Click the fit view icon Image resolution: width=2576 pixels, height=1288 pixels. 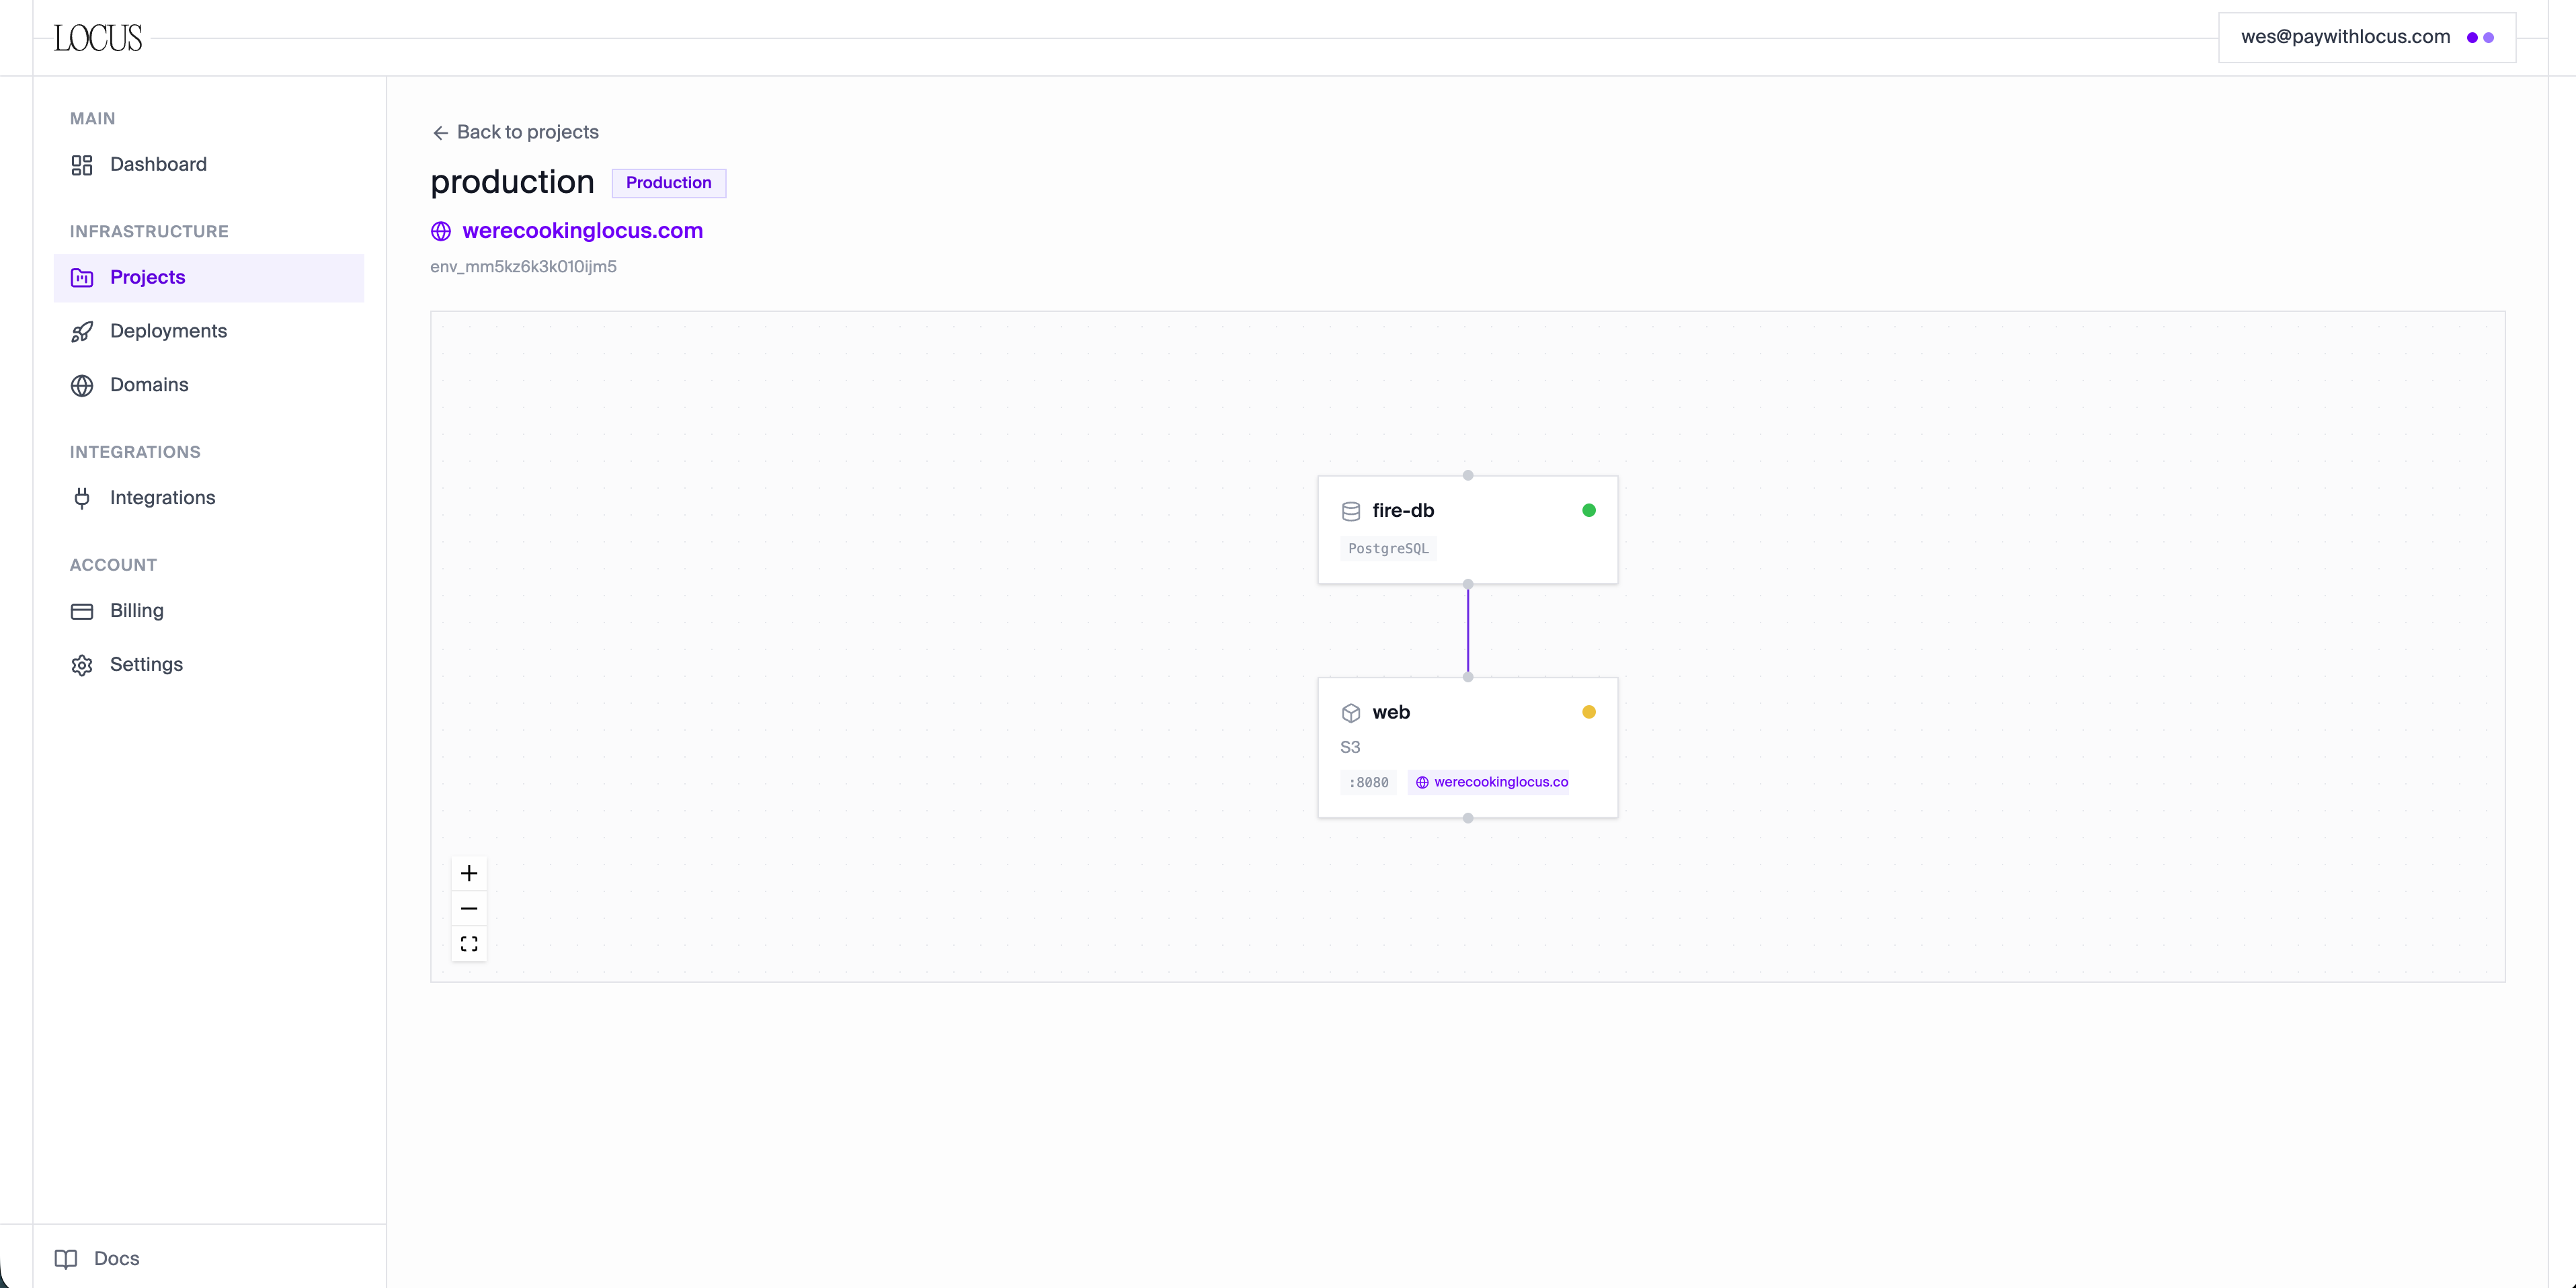tap(469, 943)
